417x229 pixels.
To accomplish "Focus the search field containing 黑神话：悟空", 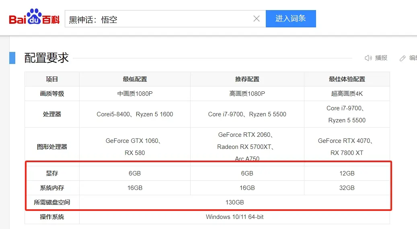I will pos(165,19).
